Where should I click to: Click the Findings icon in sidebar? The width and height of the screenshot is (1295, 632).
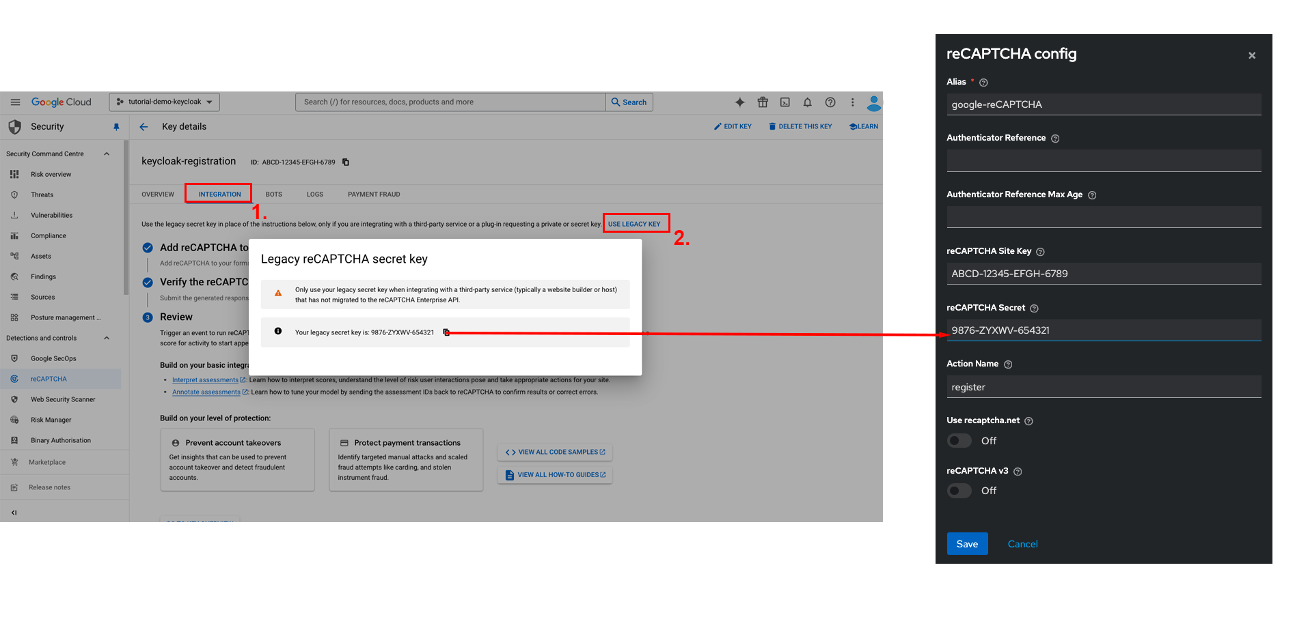(14, 276)
